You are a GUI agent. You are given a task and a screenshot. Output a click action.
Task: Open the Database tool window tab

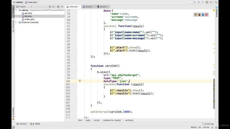click(x=217, y=12)
